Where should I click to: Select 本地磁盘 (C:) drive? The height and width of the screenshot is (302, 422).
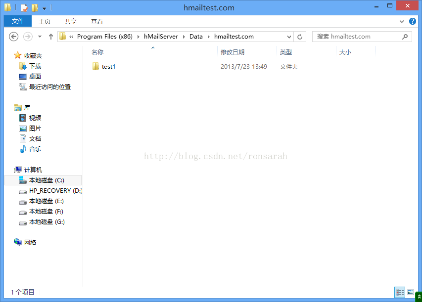[43, 180]
